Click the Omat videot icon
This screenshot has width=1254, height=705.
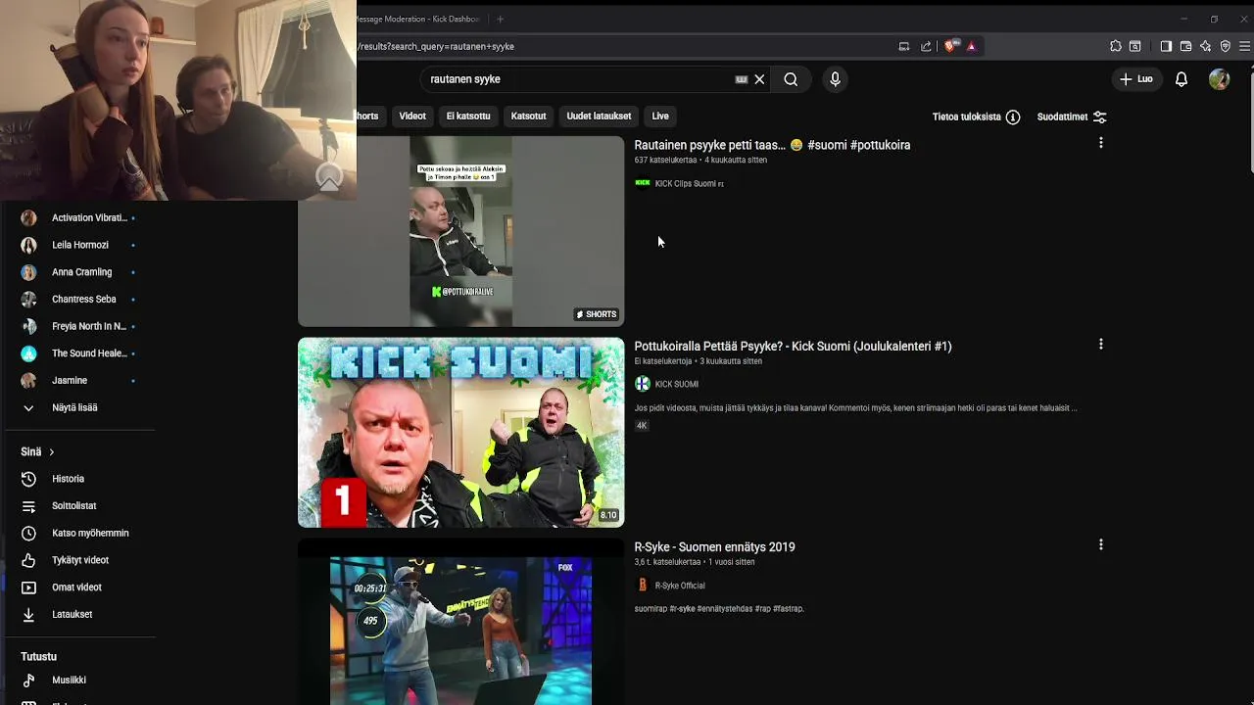(28, 587)
